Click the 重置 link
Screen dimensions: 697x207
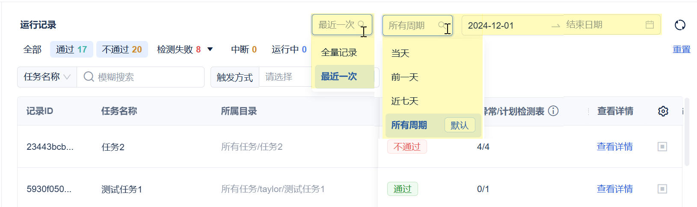(x=681, y=50)
